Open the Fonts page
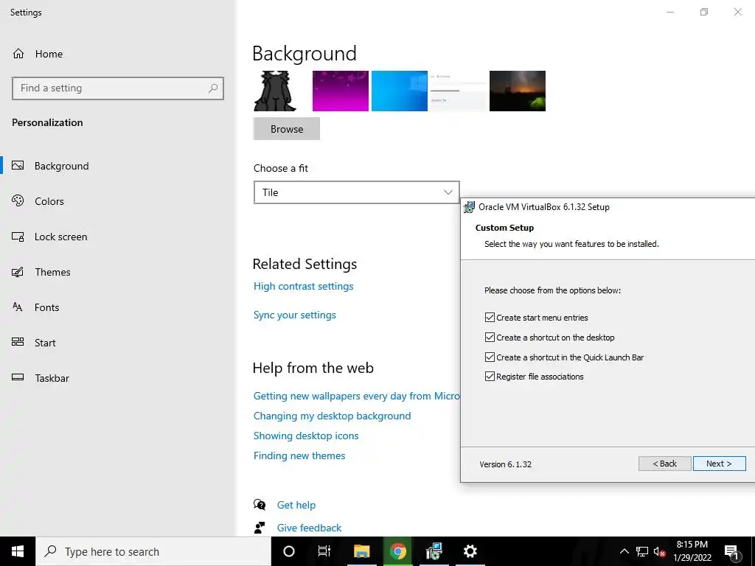The image size is (755, 566). coord(46,307)
